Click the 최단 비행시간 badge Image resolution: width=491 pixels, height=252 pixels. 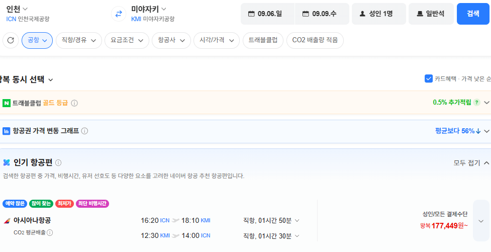[x=92, y=204]
